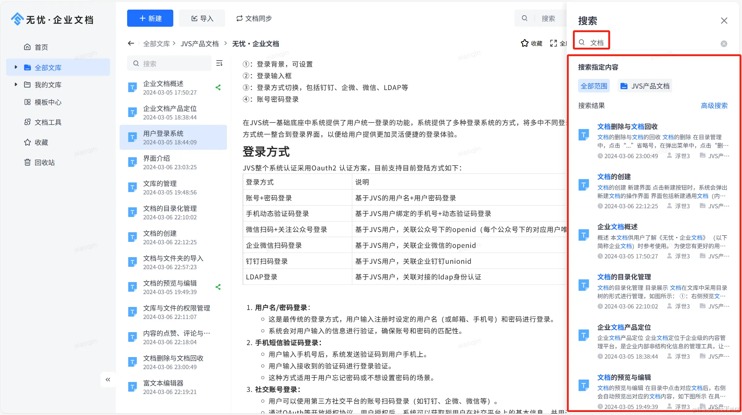Click the blue 新建 button
This screenshot has height=415, width=742.
150,18
